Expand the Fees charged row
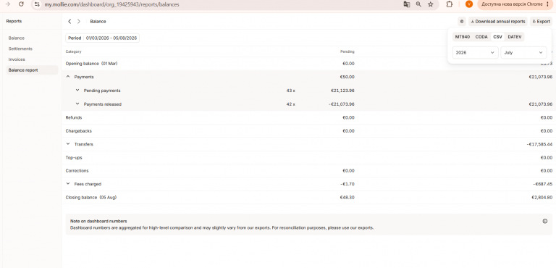 68,184
